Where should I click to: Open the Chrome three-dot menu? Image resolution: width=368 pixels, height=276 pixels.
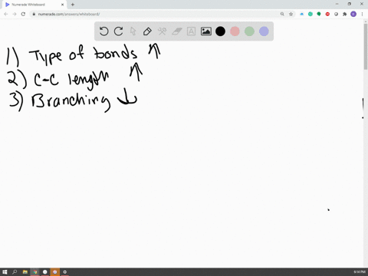(362, 14)
